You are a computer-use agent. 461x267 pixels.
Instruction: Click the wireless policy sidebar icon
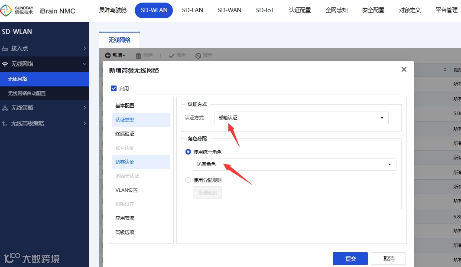pyautogui.click(x=5, y=108)
